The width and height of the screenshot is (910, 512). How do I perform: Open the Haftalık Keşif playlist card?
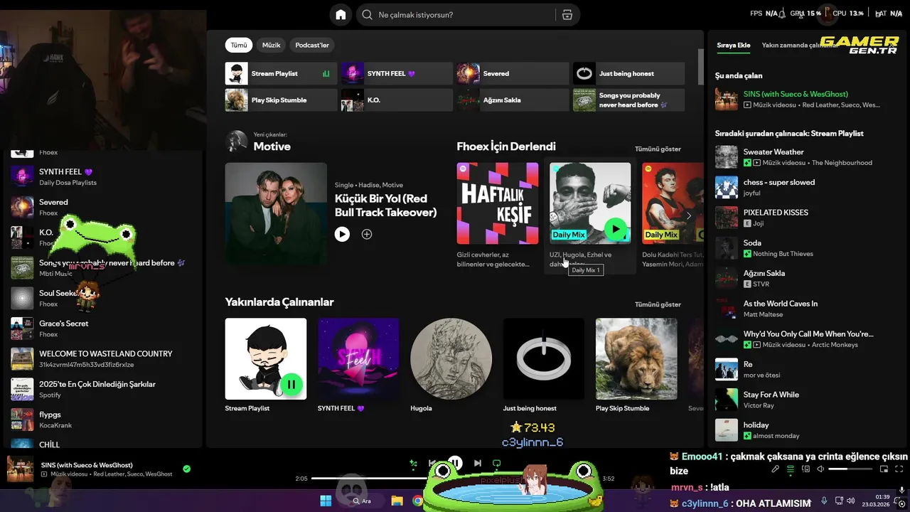[497, 215]
